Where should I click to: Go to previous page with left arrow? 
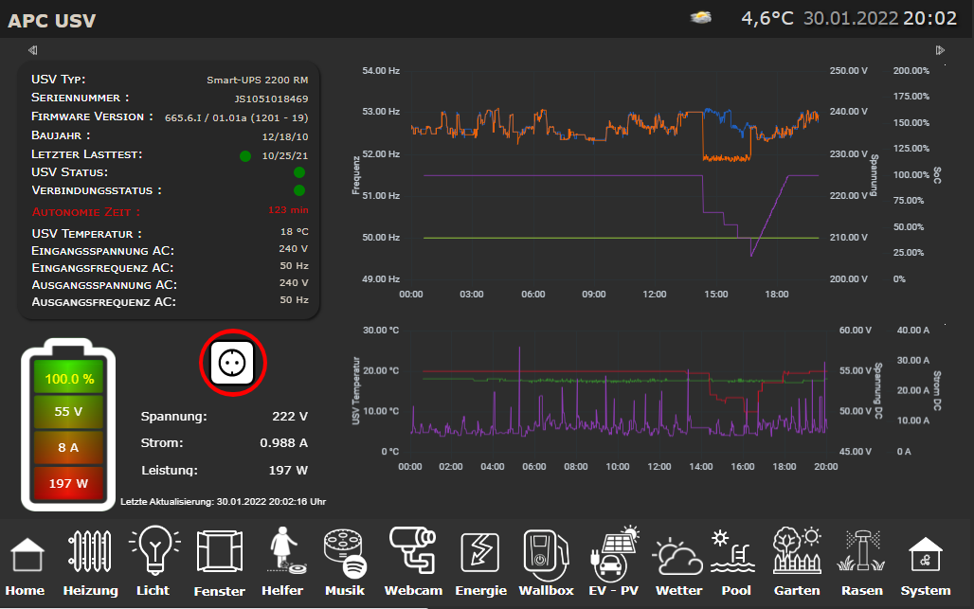[x=33, y=50]
